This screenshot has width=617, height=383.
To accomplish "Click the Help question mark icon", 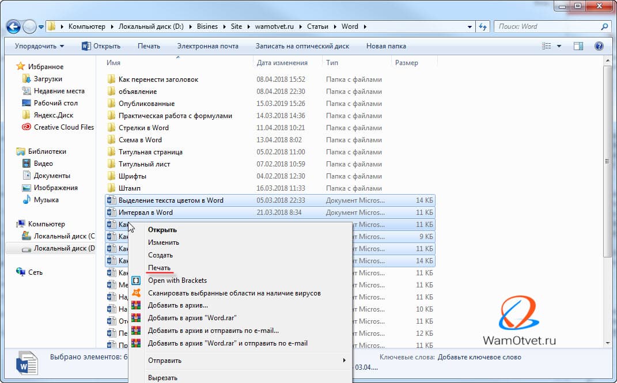I will (599, 46).
